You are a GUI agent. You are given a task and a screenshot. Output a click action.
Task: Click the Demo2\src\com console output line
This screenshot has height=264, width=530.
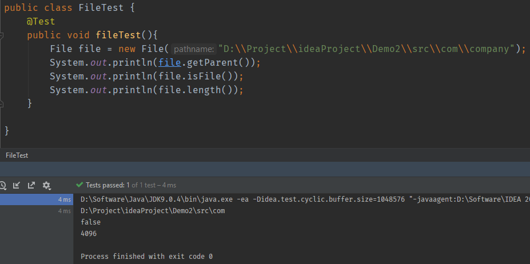(x=153, y=211)
